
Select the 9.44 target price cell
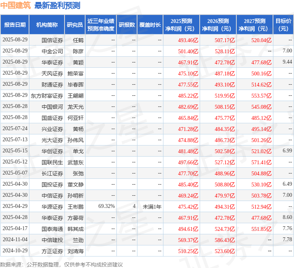[x=287, y=62]
